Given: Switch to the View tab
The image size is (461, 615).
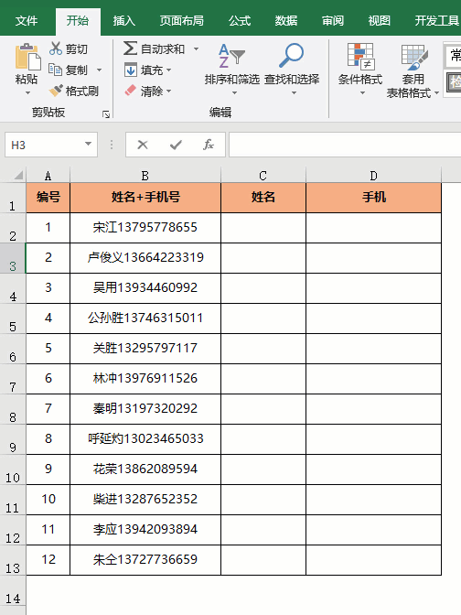Looking at the screenshot, I should click(379, 20).
